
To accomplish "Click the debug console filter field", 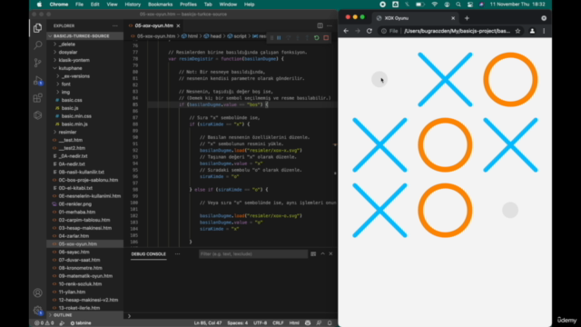I will click(x=253, y=254).
